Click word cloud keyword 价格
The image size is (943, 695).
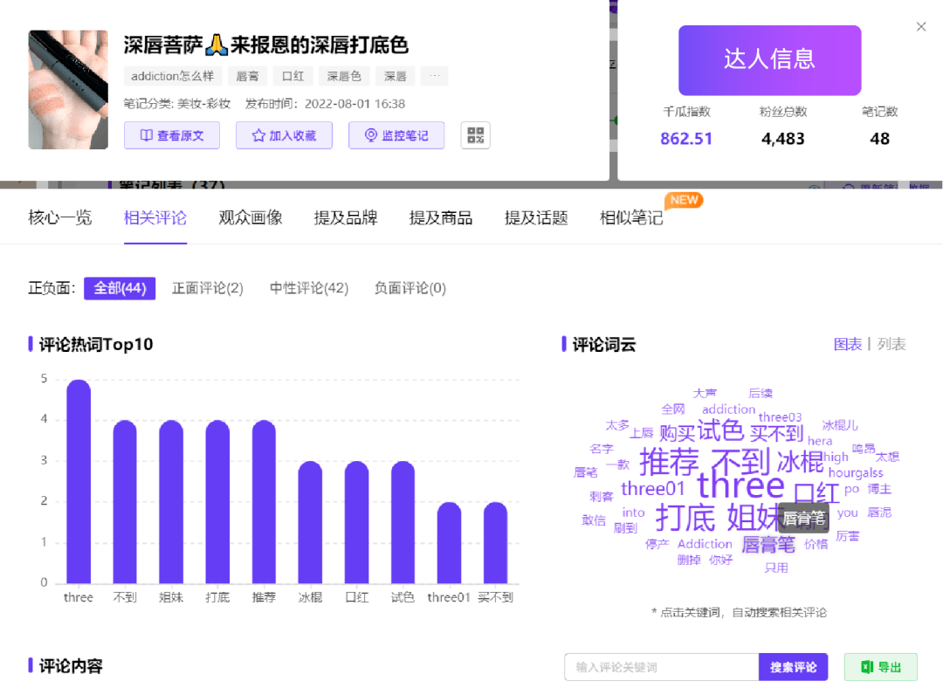point(816,544)
